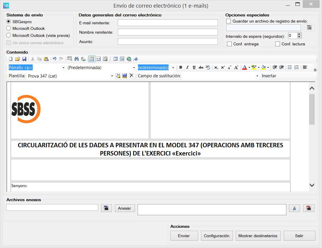This screenshot has height=248, width=322.
Task: Click the Configuración action
Action: coord(217,235)
